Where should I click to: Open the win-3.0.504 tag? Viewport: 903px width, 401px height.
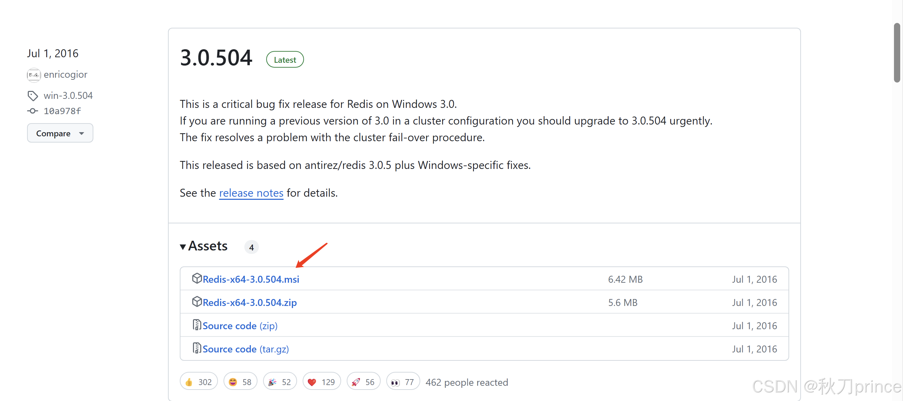pyautogui.click(x=68, y=96)
